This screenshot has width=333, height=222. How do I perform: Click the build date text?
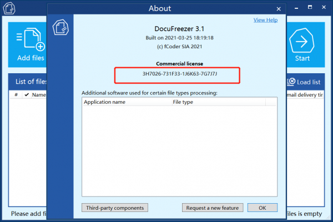point(179,38)
